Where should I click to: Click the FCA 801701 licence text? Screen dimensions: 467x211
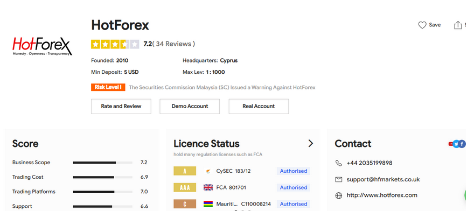231,187
